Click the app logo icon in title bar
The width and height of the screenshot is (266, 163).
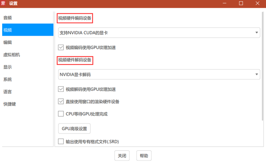coord(3,3)
